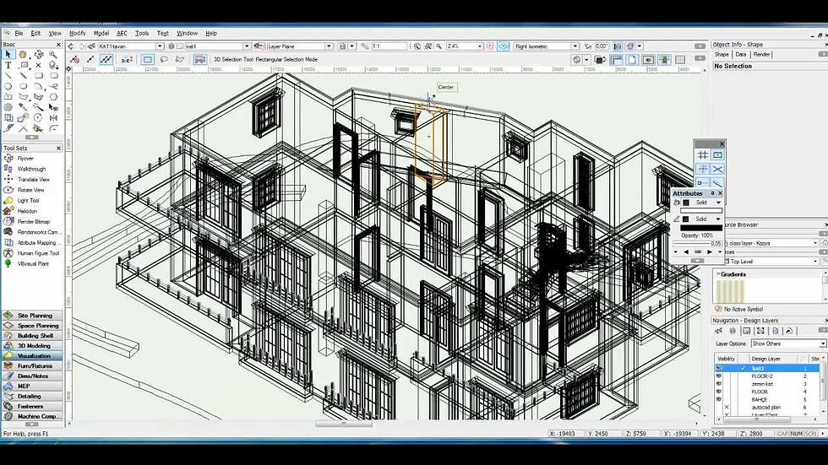Click the grid snap icon in snapping palette
The image size is (828, 465).
[x=703, y=155]
